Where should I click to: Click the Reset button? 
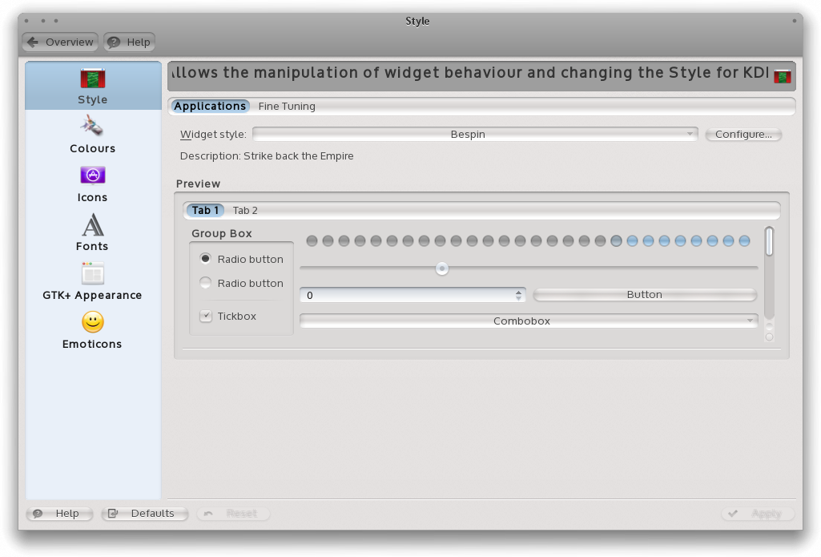click(233, 514)
